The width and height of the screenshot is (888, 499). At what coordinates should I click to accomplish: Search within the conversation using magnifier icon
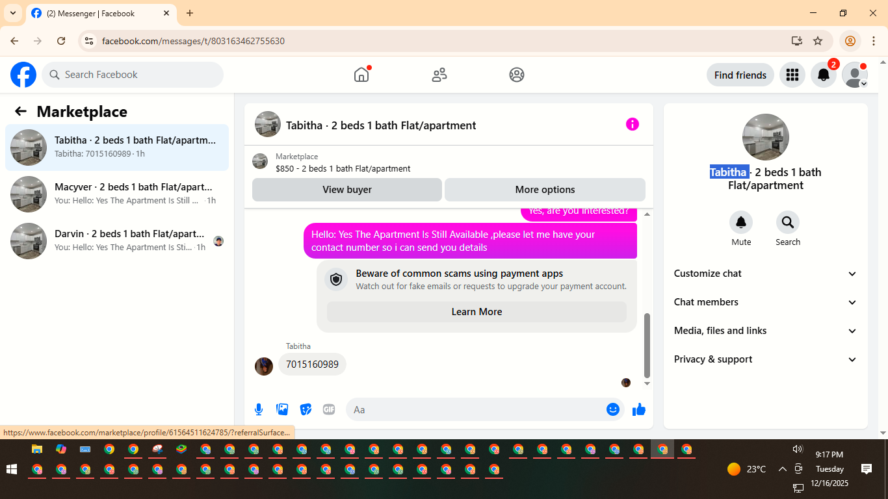click(x=788, y=223)
